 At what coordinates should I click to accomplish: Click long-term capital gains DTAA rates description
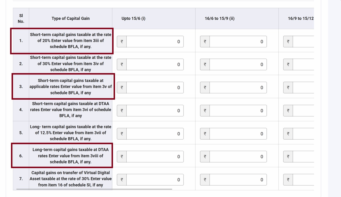pyautogui.click(x=71, y=156)
